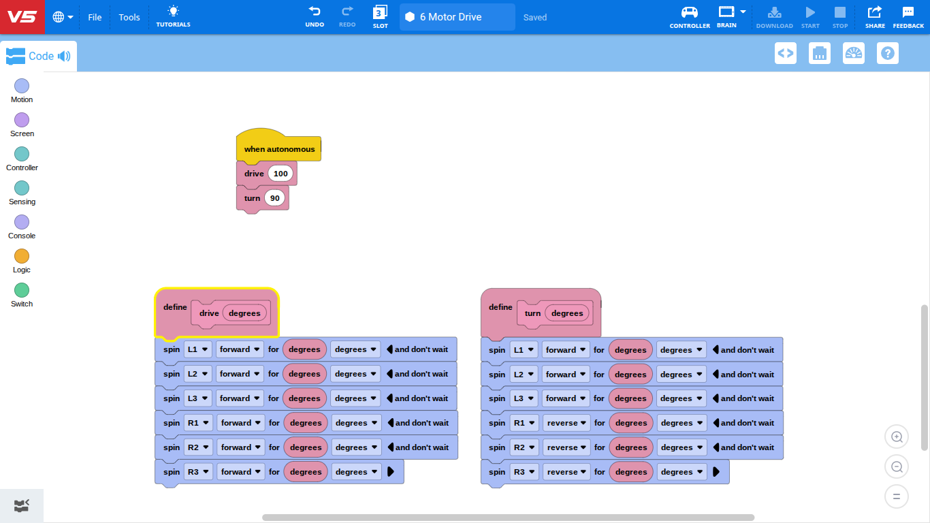This screenshot has width=930, height=523.
Task: Select the Screen block category
Action: pos(22,125)
